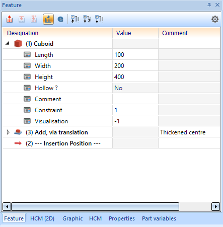Screen dimensions: 223x227
Task: Click the Hollow ? value showing No
Action: [135, 88]
